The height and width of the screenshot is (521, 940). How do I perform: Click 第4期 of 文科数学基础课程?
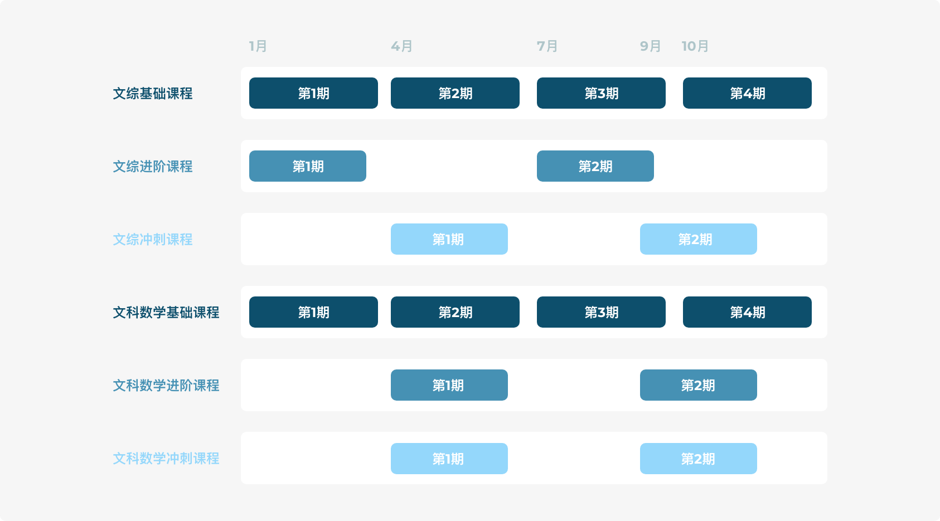pos(747,312)
